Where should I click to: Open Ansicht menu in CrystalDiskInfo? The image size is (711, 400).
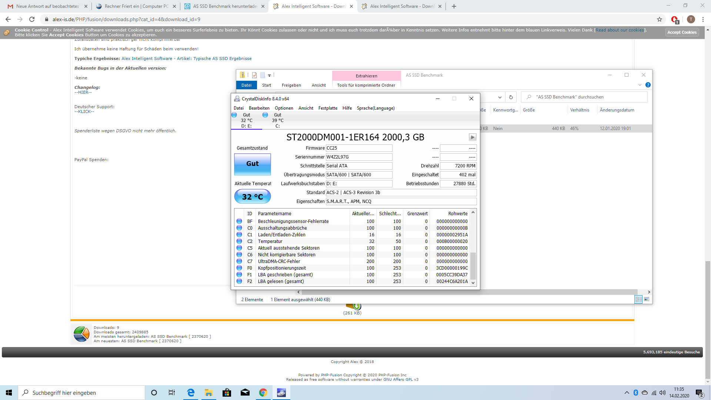(x=306, y=108)
